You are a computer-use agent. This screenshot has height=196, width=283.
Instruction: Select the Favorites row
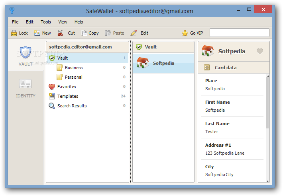pos(88,87)
